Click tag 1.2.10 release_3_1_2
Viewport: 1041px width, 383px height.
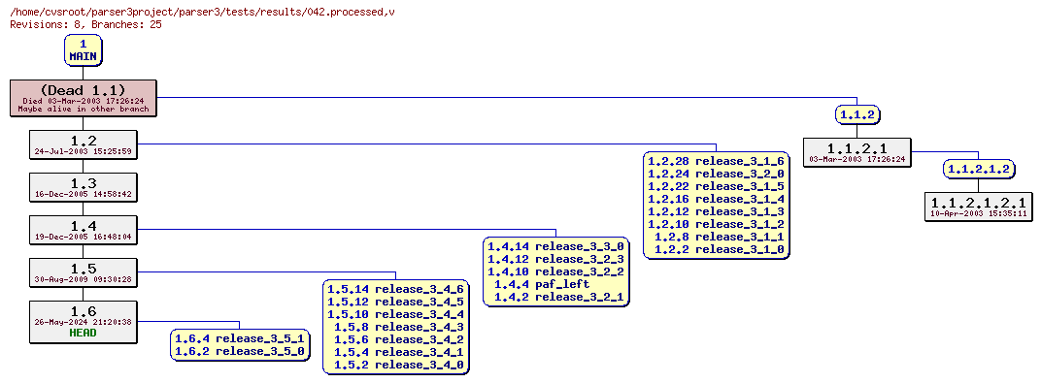(x=717, y=224)
